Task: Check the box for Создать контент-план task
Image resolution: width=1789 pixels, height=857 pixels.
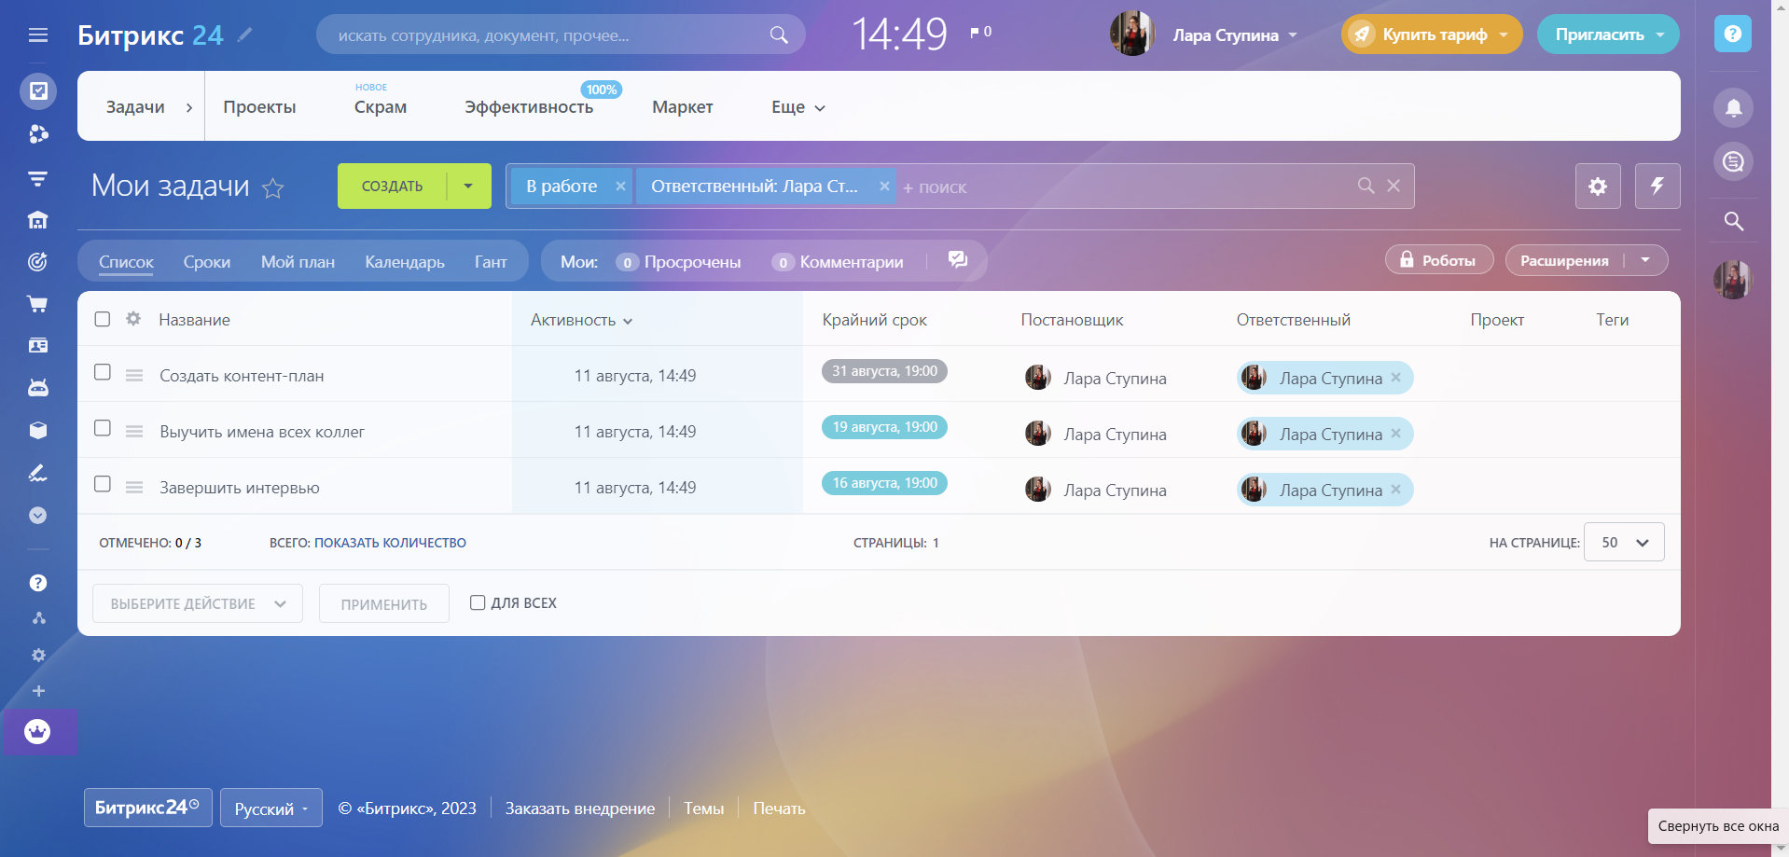Action: point(103,372)
